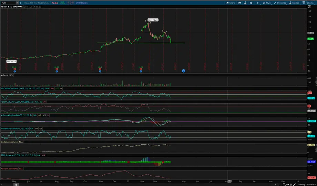This screenshot has height=186, width=317.
Task: Open the Drawings menu
Action: (281, 3)
